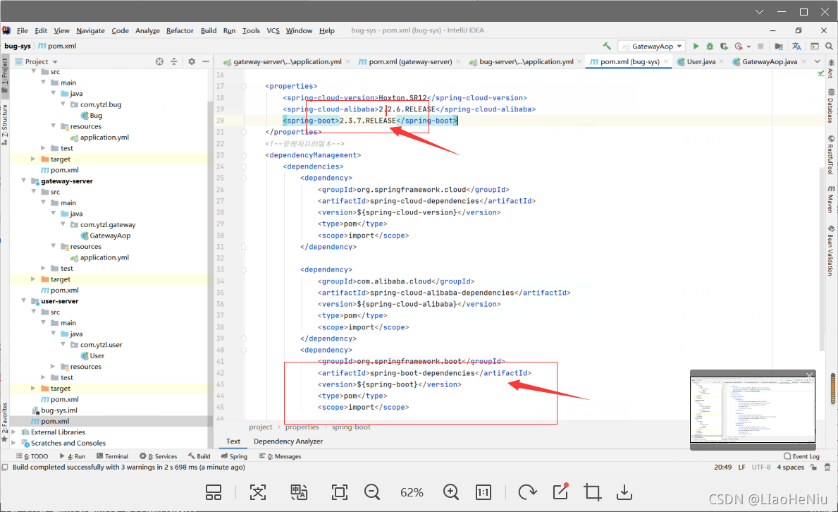Run GatewayAop with Coverage
Screen dimensions: 838x512
(x=724, y=46)
